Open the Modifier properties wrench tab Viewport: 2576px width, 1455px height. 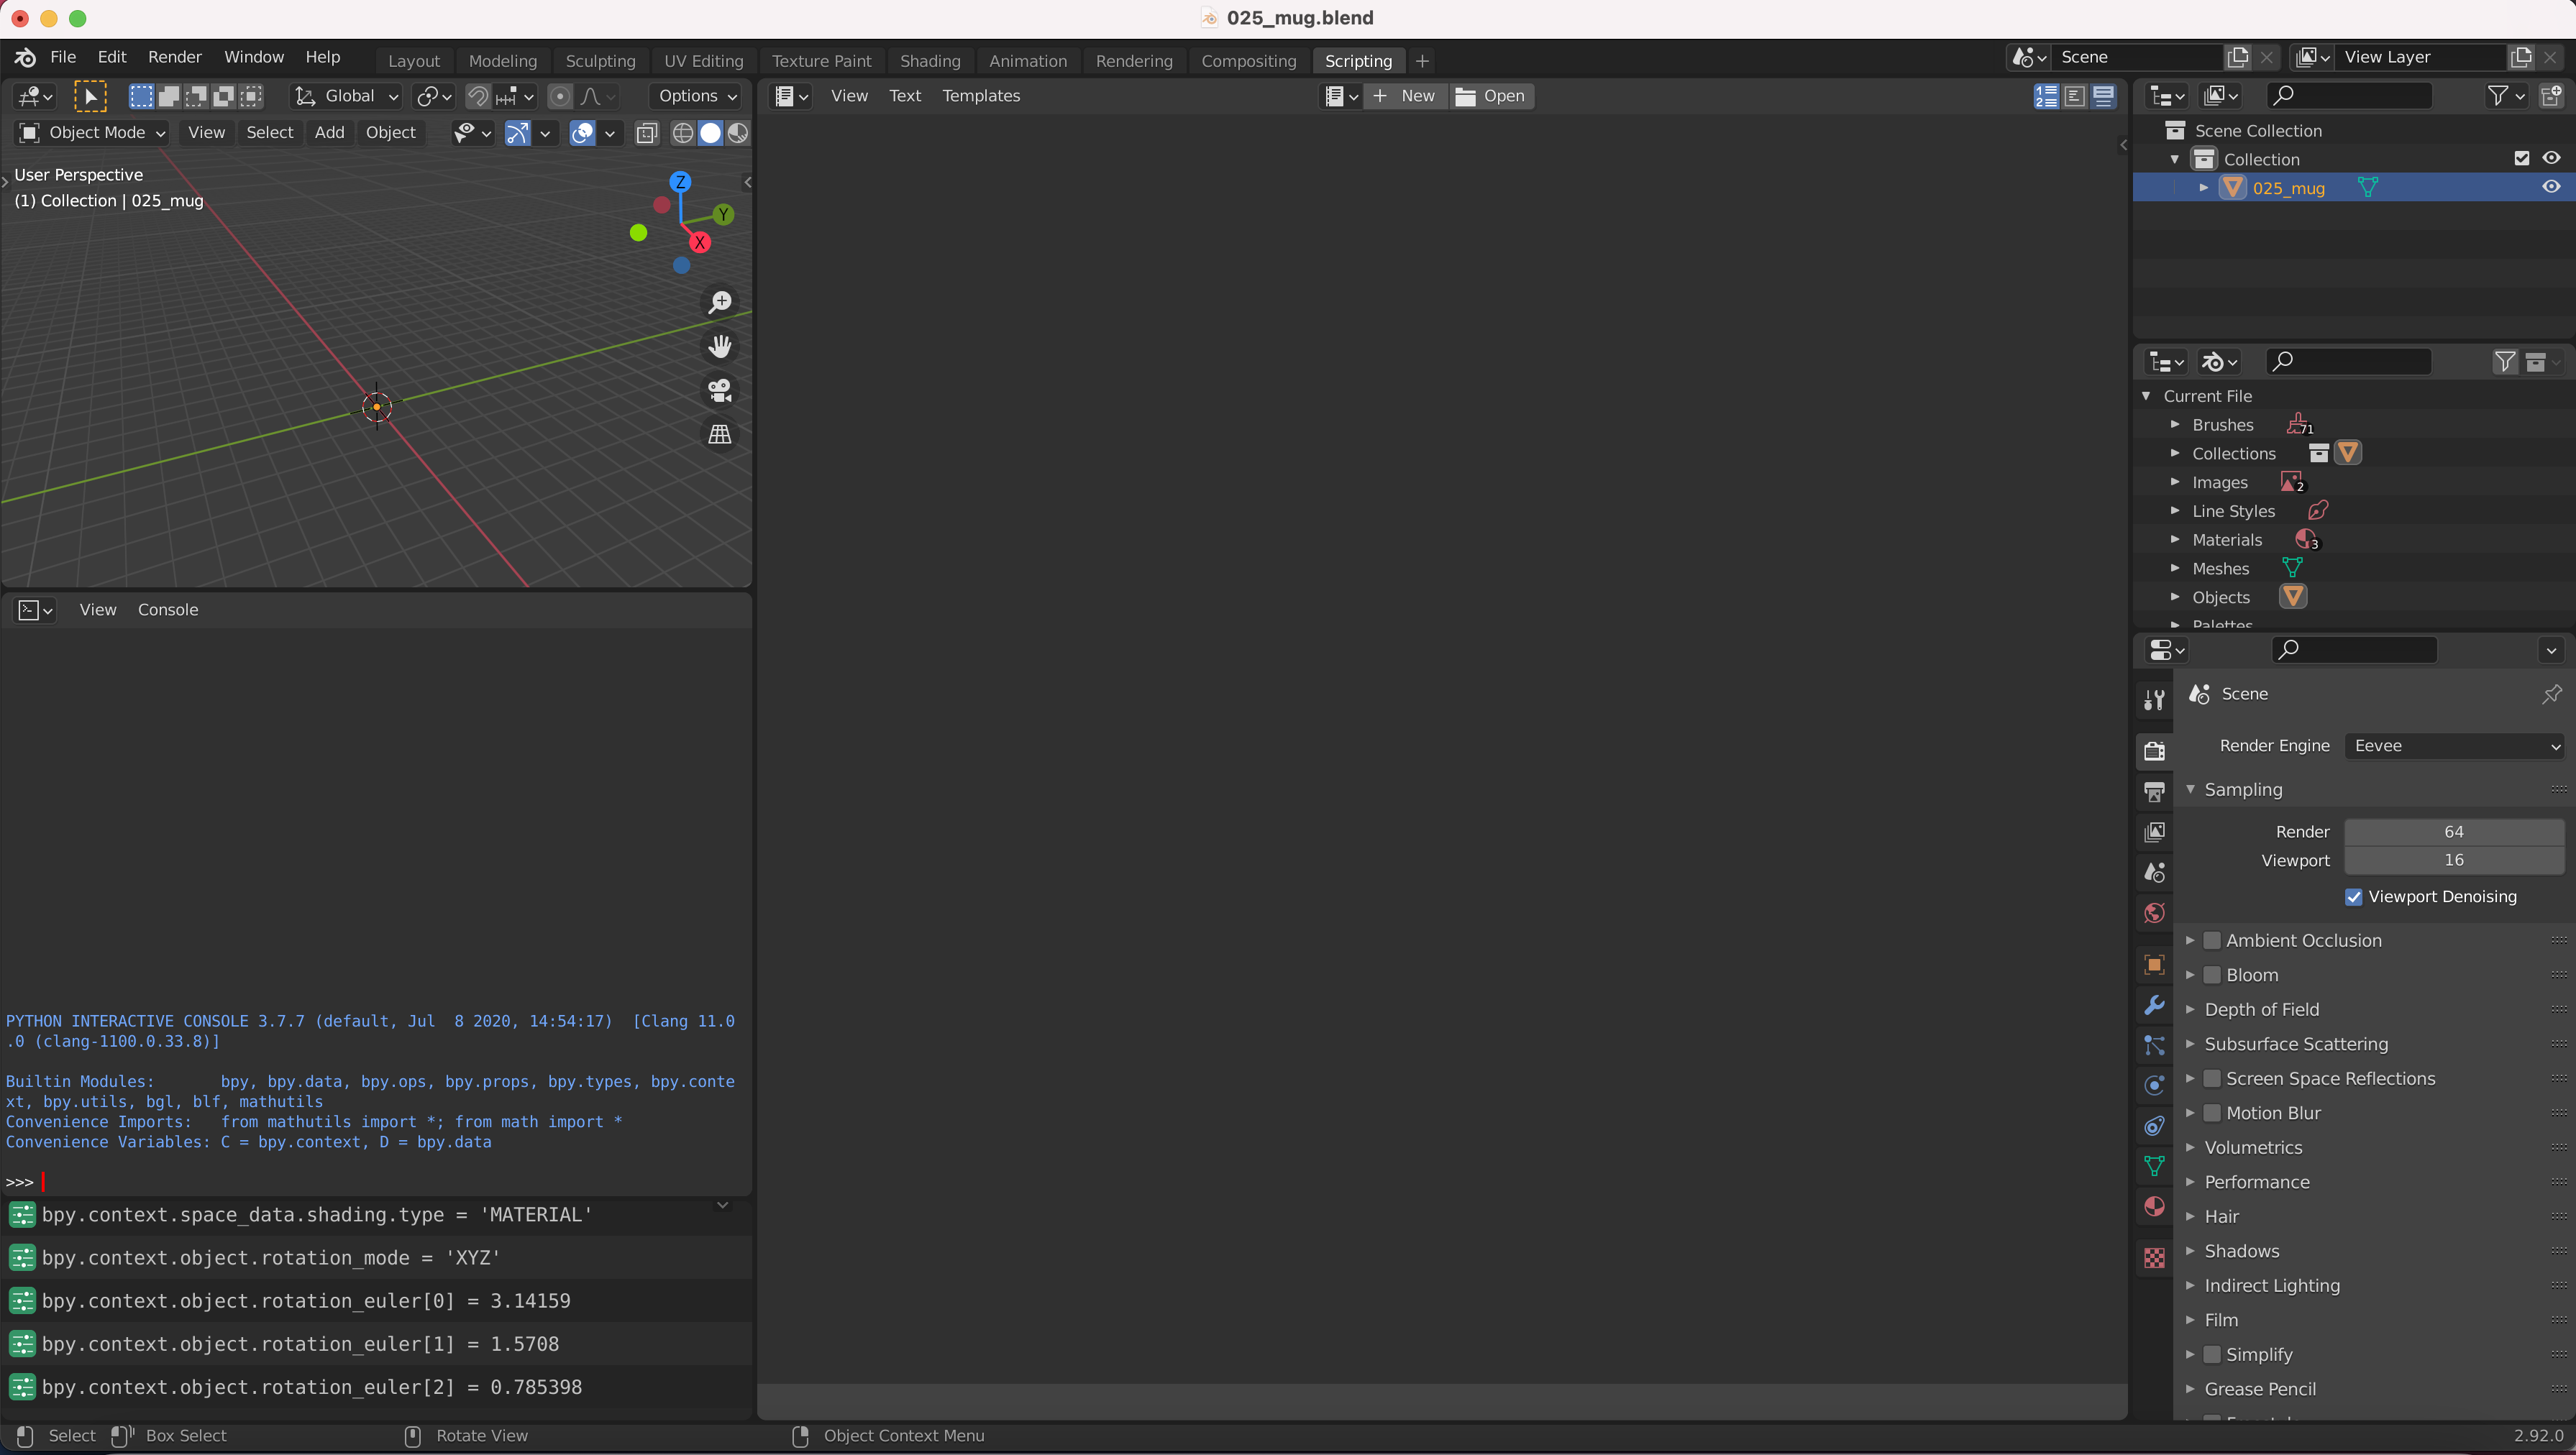point(2154,1004)
